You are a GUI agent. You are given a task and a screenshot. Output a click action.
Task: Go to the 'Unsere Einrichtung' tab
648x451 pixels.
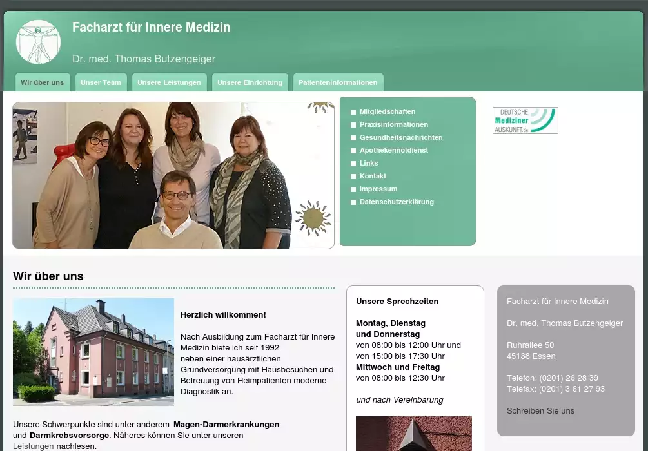tap(250, 82)
